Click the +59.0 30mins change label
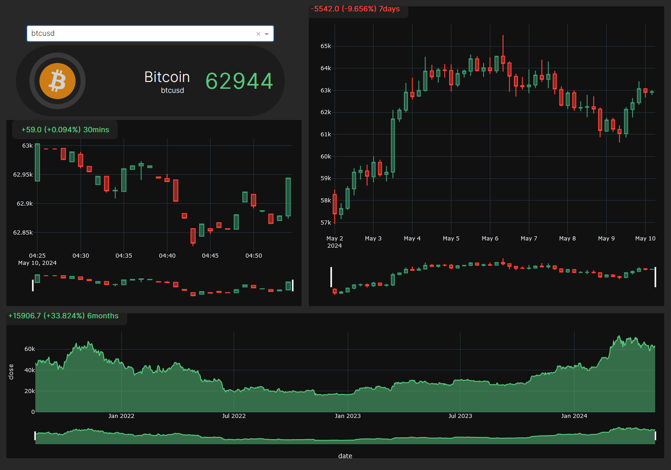671x470 pixels. point(65,129)
